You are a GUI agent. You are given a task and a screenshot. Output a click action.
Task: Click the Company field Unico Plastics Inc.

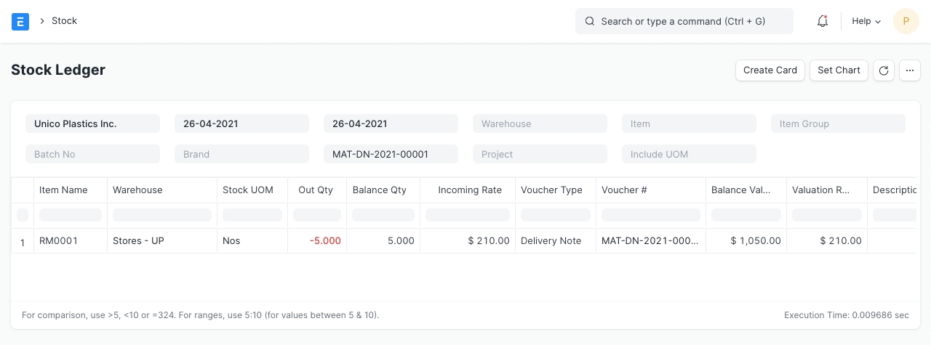tap(92, 124)
